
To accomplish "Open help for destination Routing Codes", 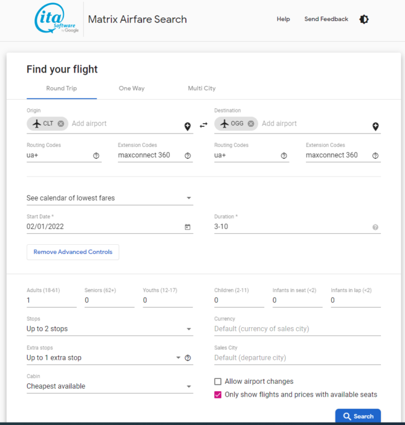I will click(x=284, y=155).
